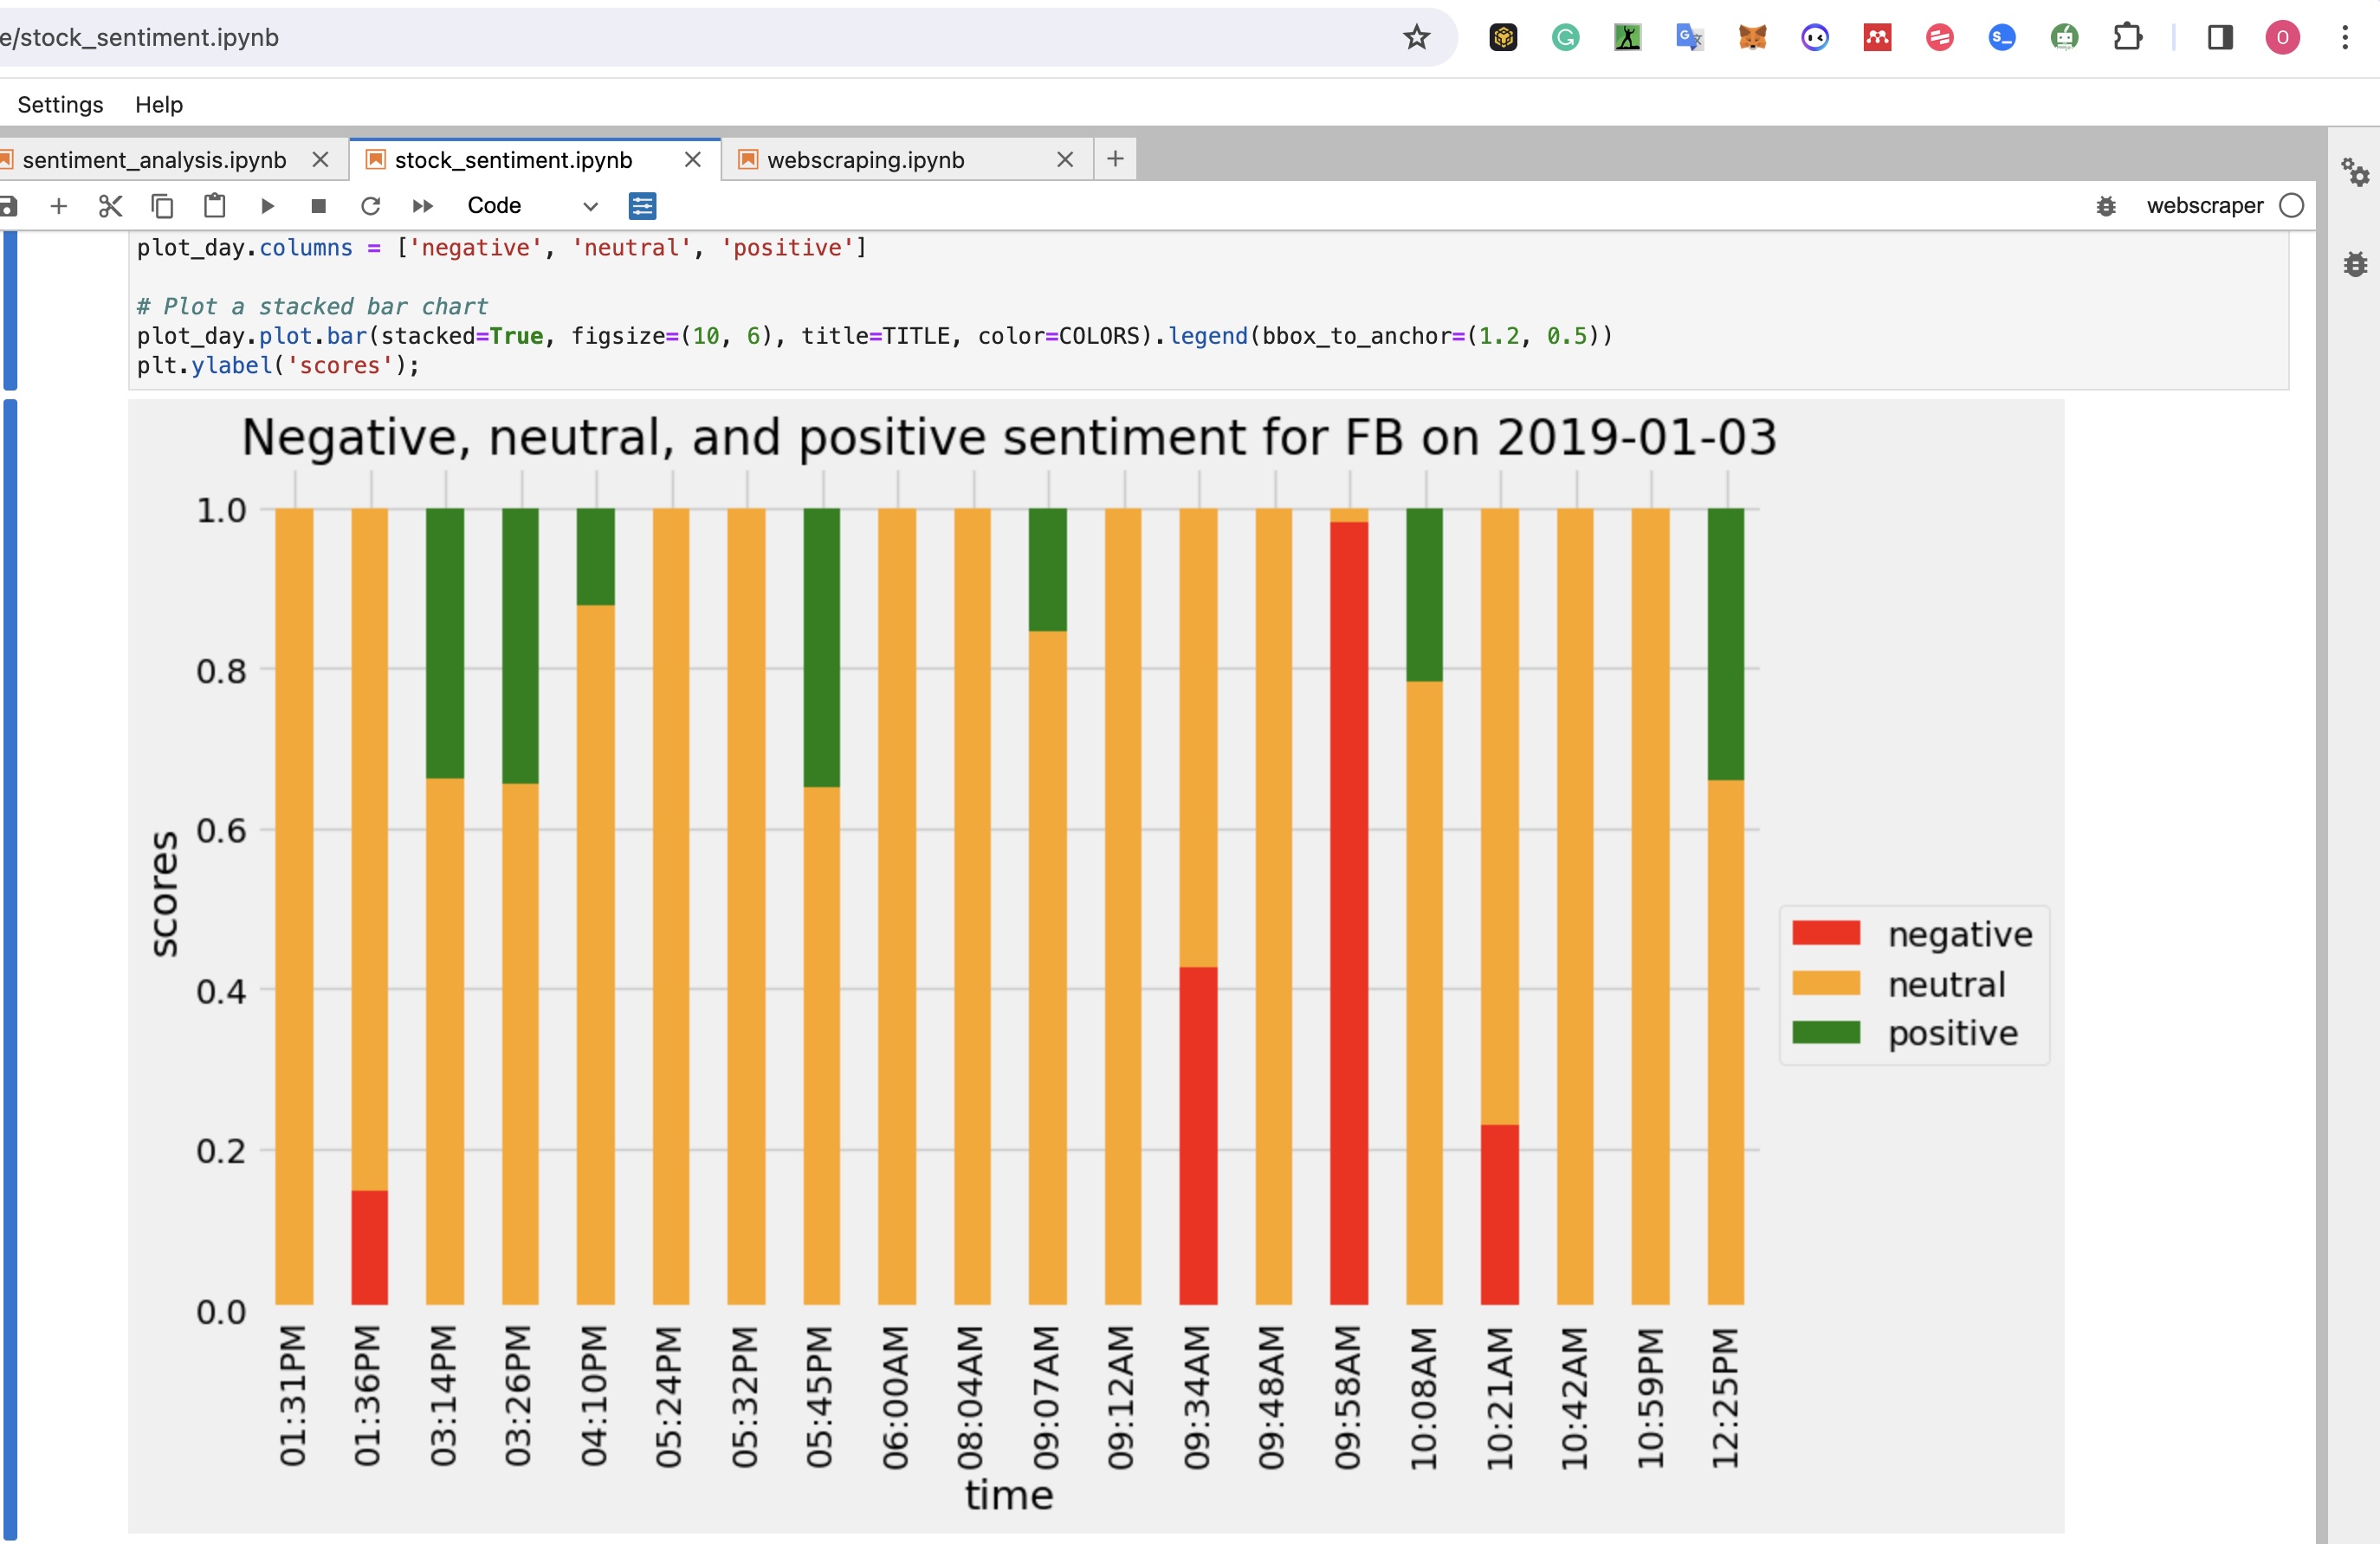Copy the selected cell
This screenshot has width=2380, height=1544.
coord(162,206)
